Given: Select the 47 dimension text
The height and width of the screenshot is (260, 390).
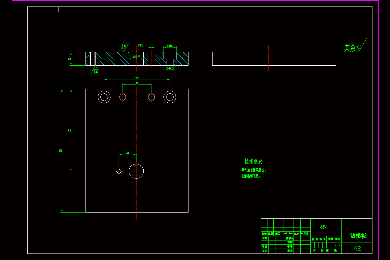Looking at the screenshot, I should 137,83.
